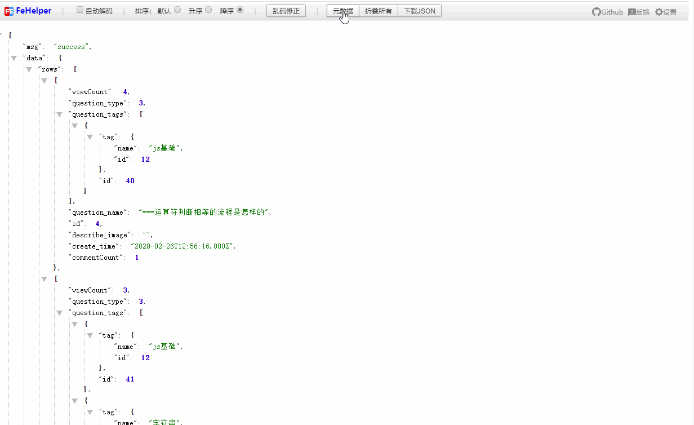Click the feedback (反馈) icon
694x425 pixels.
[631, 12]
